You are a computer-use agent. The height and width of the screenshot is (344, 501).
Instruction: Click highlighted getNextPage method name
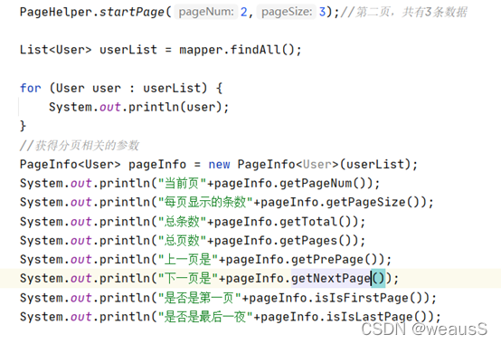(x=331, y=278)
